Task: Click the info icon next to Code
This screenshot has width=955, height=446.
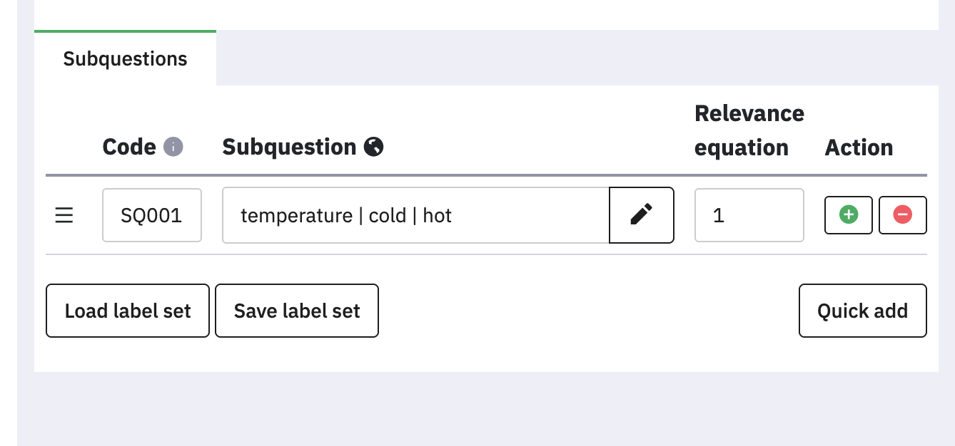Action: (x=173, y=147)
